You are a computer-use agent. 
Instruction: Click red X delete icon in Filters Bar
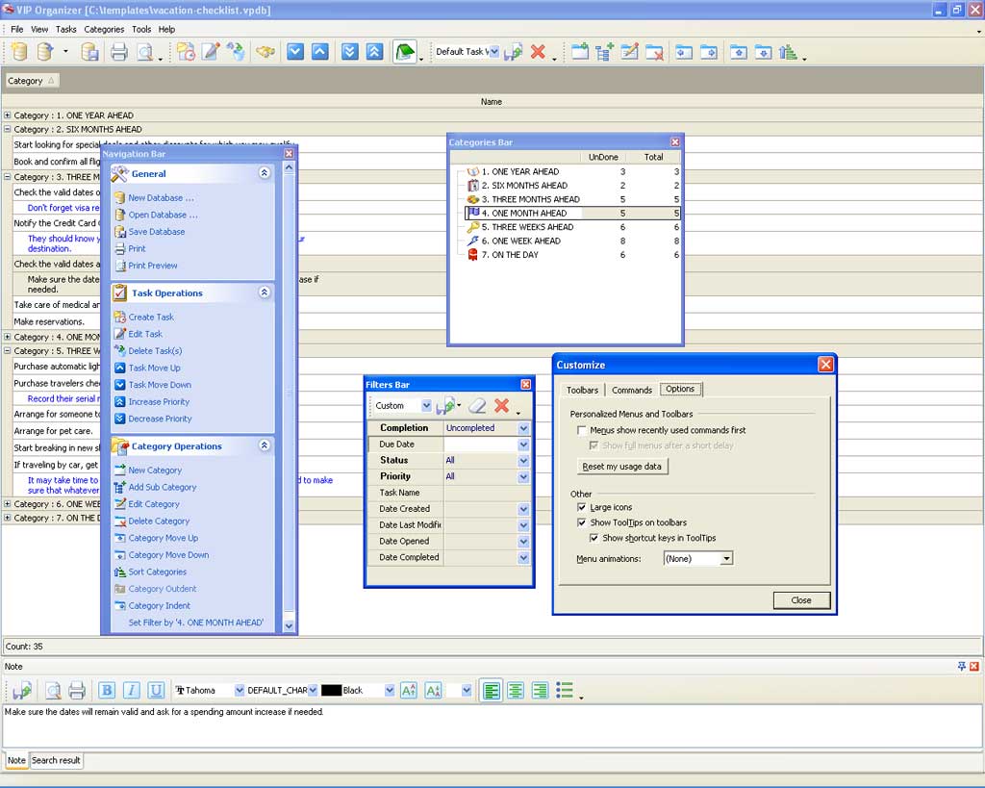click(x=501, y=406)
